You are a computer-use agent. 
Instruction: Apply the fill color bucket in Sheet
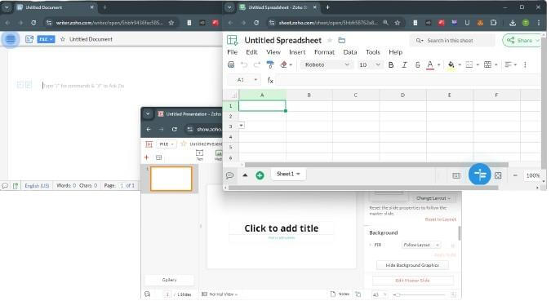pyautogui.click(x=451, y=65)
